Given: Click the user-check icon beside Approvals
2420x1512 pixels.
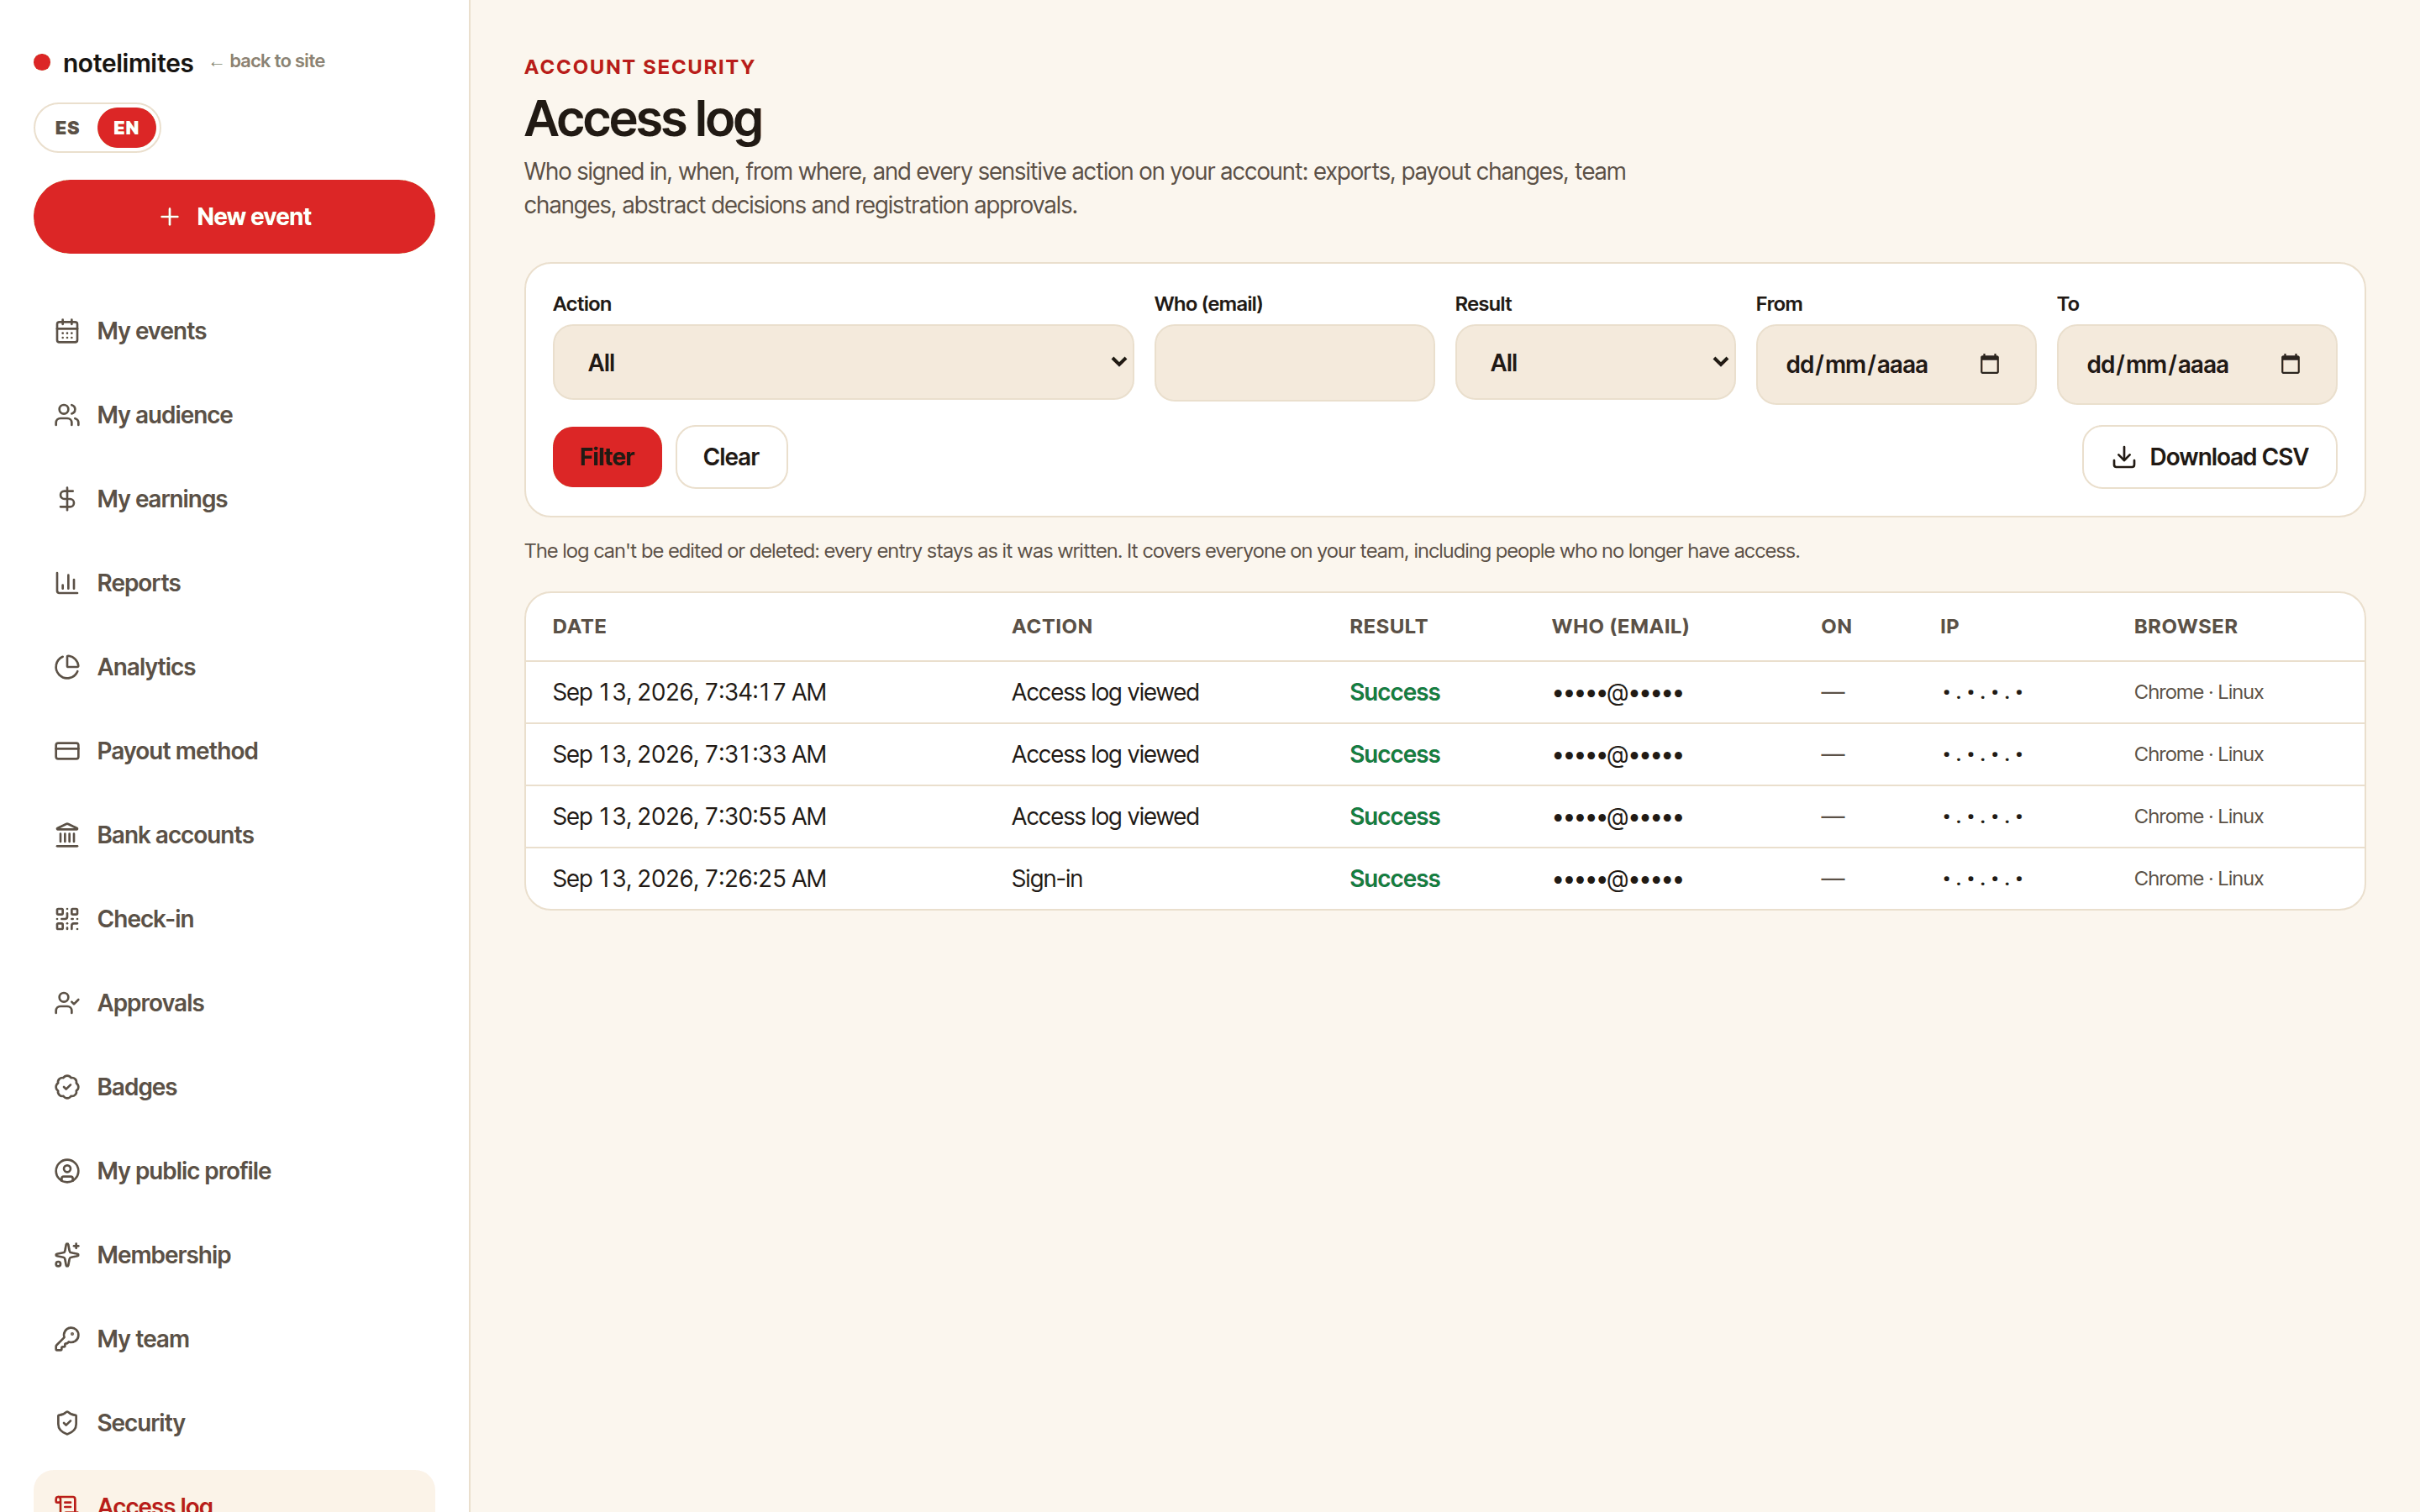Looking at the screenshot, I should (x=67, y=1003).
